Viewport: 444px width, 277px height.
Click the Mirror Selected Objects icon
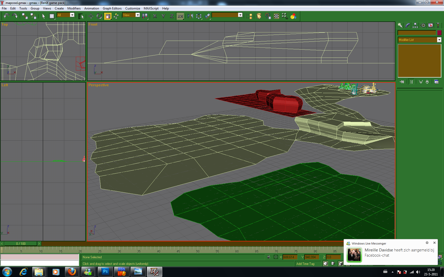(x=190, y=16)
